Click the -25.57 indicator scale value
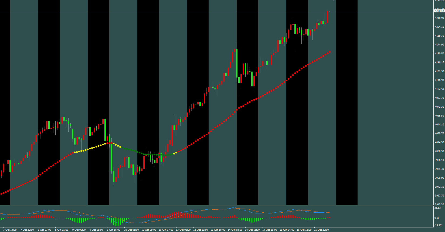The width and height of the screenshot is (445, 232). (438, 226)
